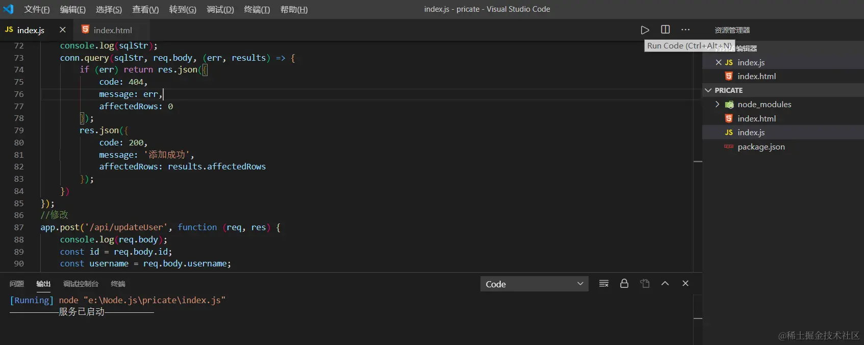The image size is (864, 345).
Task: Click console.log(sqlStr) on line 72
Action: [x=109, y=45]
